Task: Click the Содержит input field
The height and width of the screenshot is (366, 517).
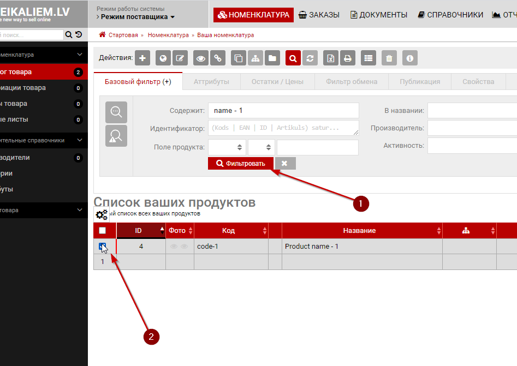Action: [x=283, y=110]
